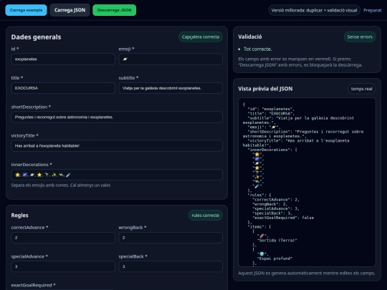Edit the title field containing EXOCURSA
This screenshot has height=290, width=387.
[x=63, y=88]
